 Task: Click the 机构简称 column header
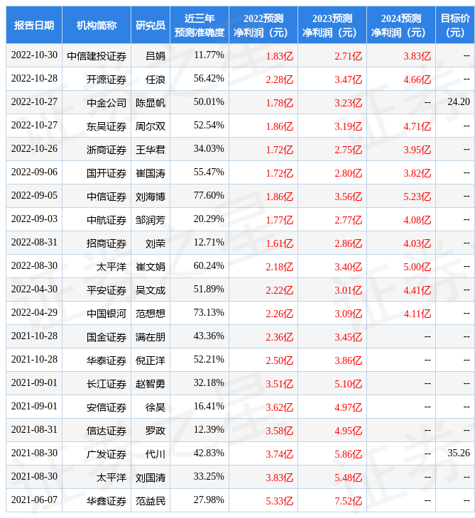97,25
